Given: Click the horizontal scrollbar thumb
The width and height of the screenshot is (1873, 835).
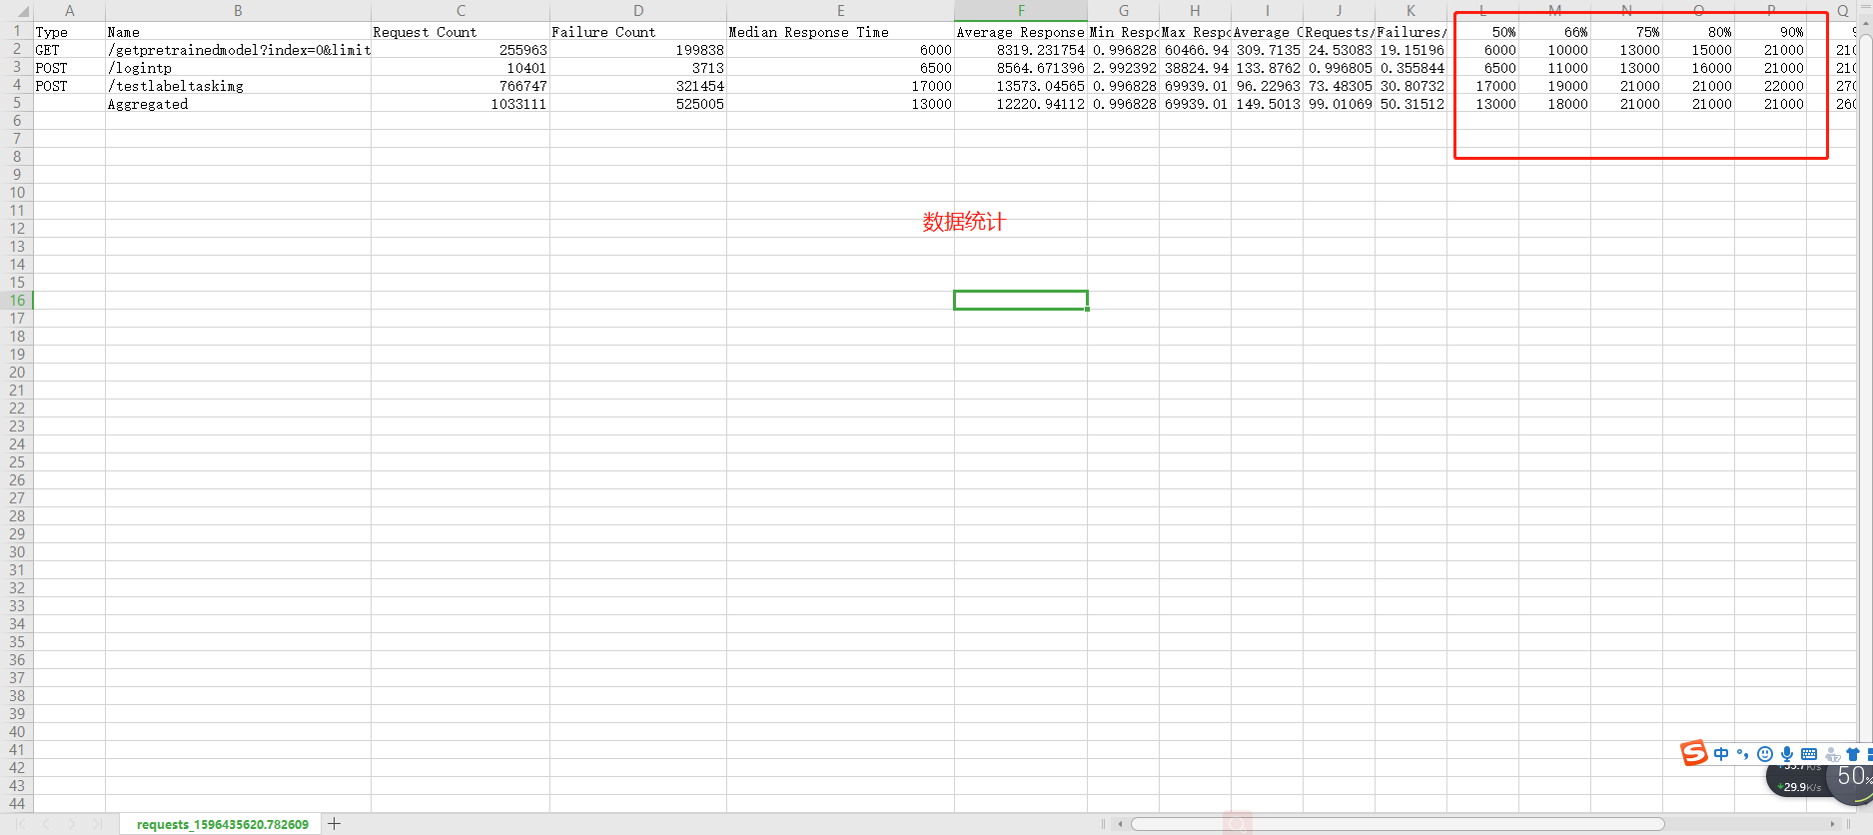Looking at the screenshot, I should point(1398,824).
